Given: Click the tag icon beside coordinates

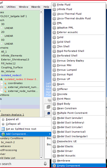Looking at the screenshot, I should [5, 83].
